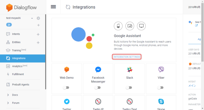204x110 pixels.
Task: Expand the Forum sidebar section
Action: (16, 103)
